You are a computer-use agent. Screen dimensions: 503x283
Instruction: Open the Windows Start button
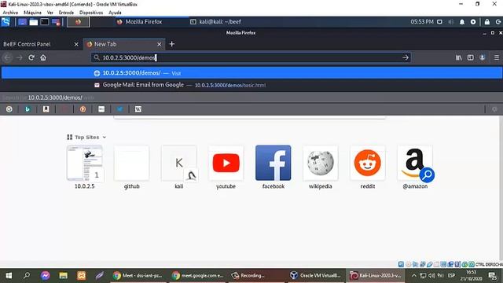(x=9, y=276)
